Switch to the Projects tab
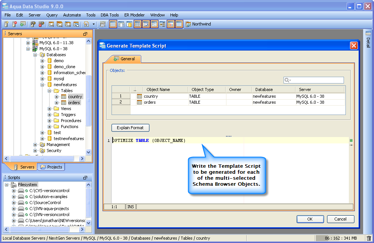This screenshot has width=374, height=243. tap(51, 167)
